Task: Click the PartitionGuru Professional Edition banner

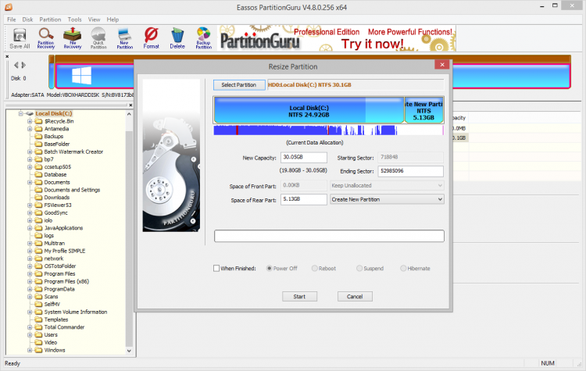Action: (x=337, y=38)
